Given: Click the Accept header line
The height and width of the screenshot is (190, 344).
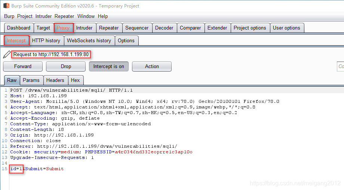Looking at the screenshot, I should coord(133,107).
